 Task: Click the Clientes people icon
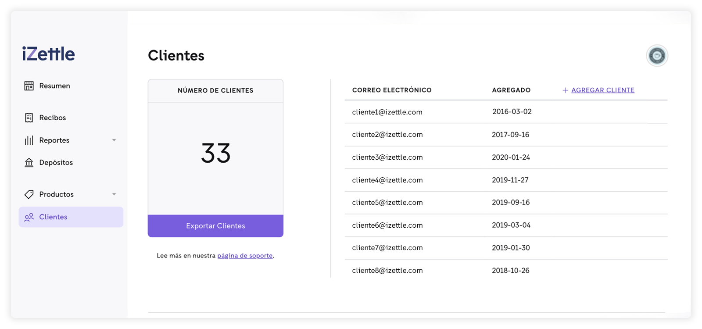click(x=29, y=217)
